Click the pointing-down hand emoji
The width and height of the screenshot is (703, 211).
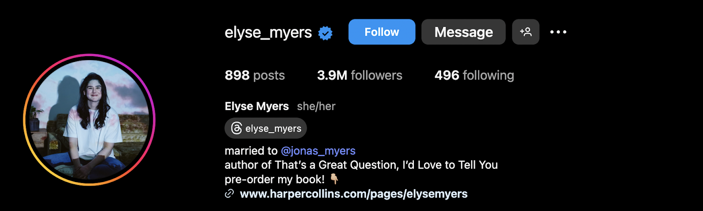[x=334, y=179]
